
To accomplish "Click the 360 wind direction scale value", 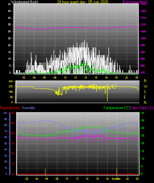I will 11,81.
